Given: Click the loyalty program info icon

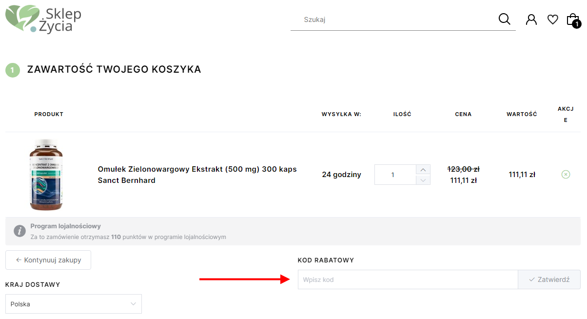Looking at the screenshot, I should point(20,231).
